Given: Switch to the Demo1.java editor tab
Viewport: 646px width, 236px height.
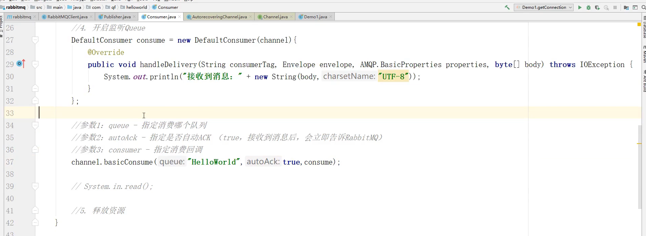Looking at the screenshot, I should pos(315,17).
